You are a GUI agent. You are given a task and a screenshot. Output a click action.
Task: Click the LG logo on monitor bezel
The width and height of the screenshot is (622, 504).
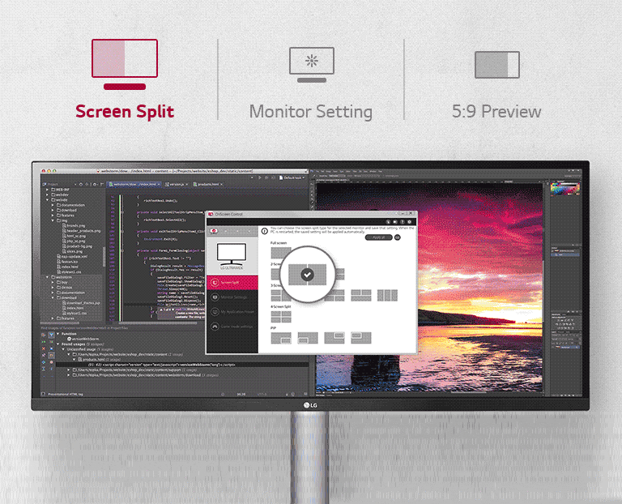tap(310, 405)
